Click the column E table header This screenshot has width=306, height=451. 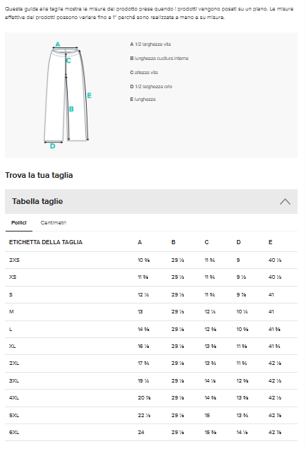pos(270,242)
